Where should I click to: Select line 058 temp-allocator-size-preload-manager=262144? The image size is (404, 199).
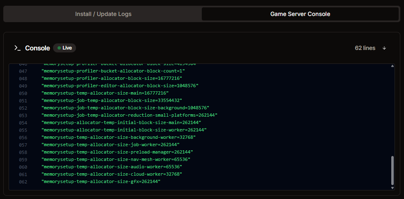pos(117,152)
